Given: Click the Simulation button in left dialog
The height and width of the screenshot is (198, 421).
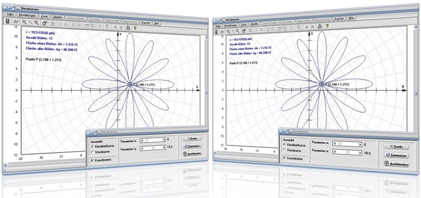Looking at the screenshot, I should pyautogui.click(x=192, y=146).
